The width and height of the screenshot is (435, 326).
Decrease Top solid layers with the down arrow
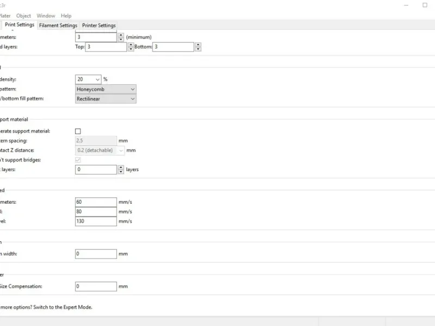tap(130, 49)
